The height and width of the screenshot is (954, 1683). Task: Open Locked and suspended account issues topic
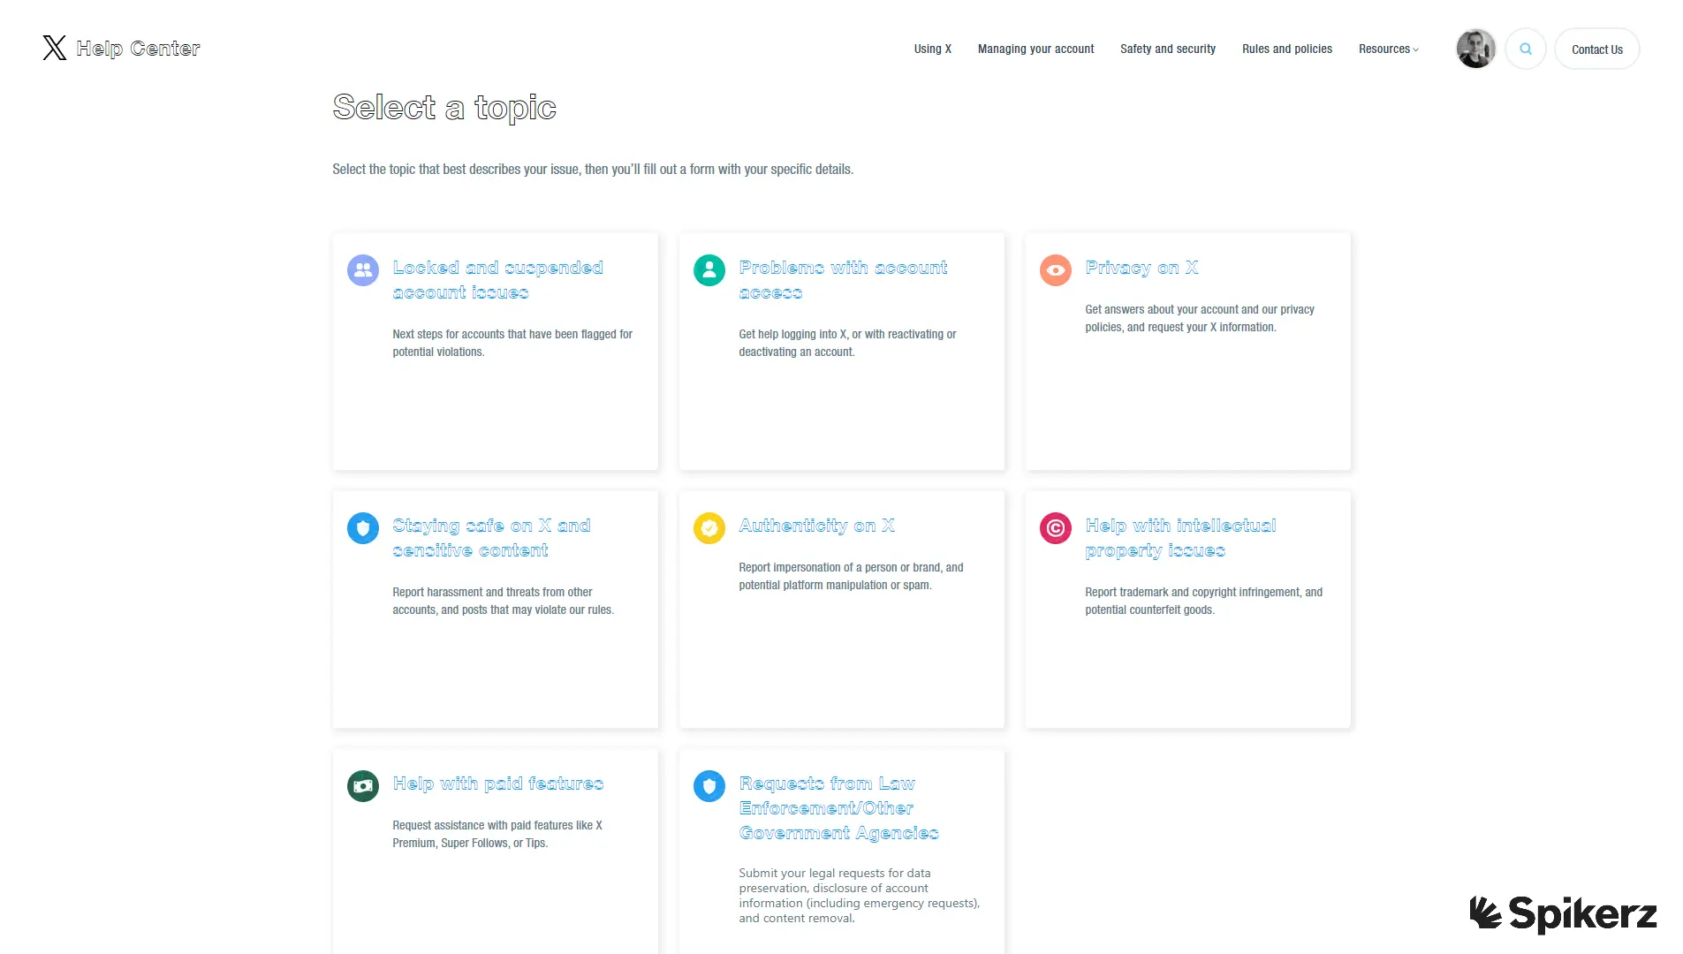pyautogui.click(x=497, y=280)
